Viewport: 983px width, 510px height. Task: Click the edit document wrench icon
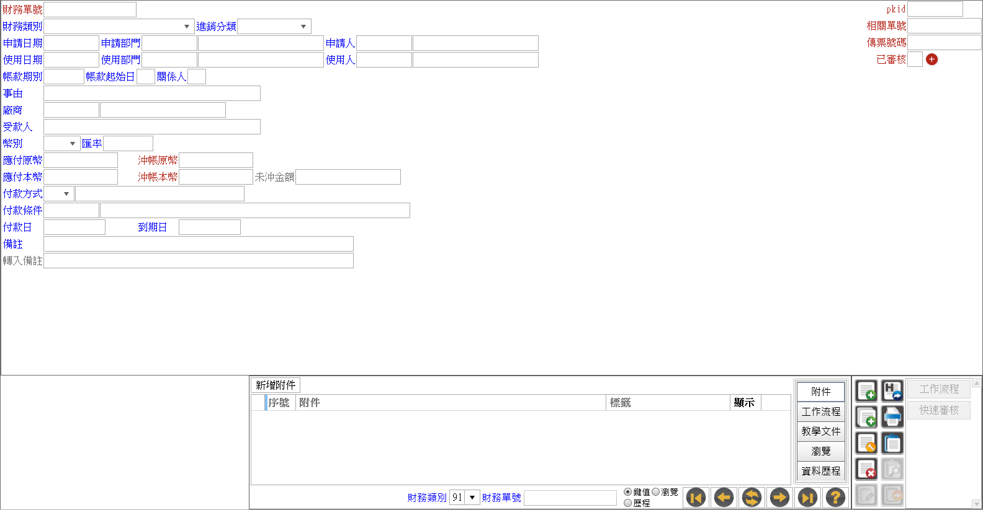click(866, 443)
